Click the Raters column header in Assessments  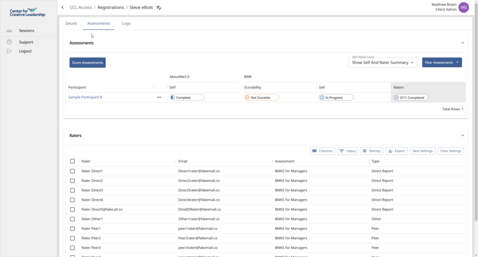(x=399, y=87)
